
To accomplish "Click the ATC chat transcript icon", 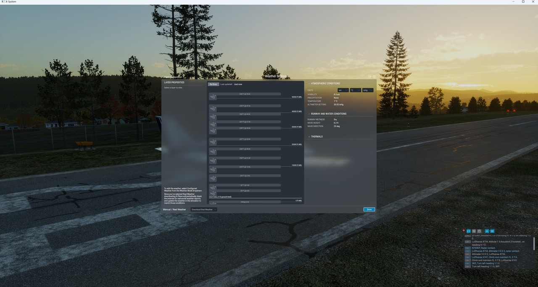I will (469, 231).
